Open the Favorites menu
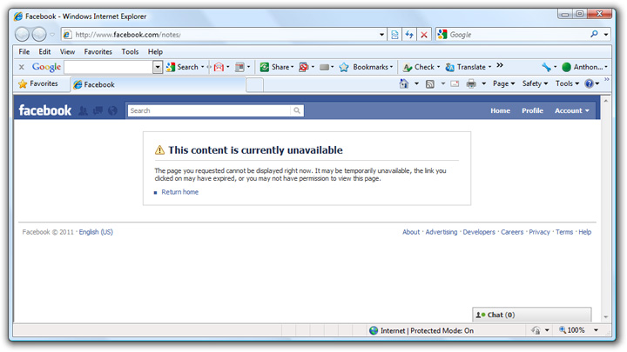The height and width of the screenshot is (352, 627). 98,52
